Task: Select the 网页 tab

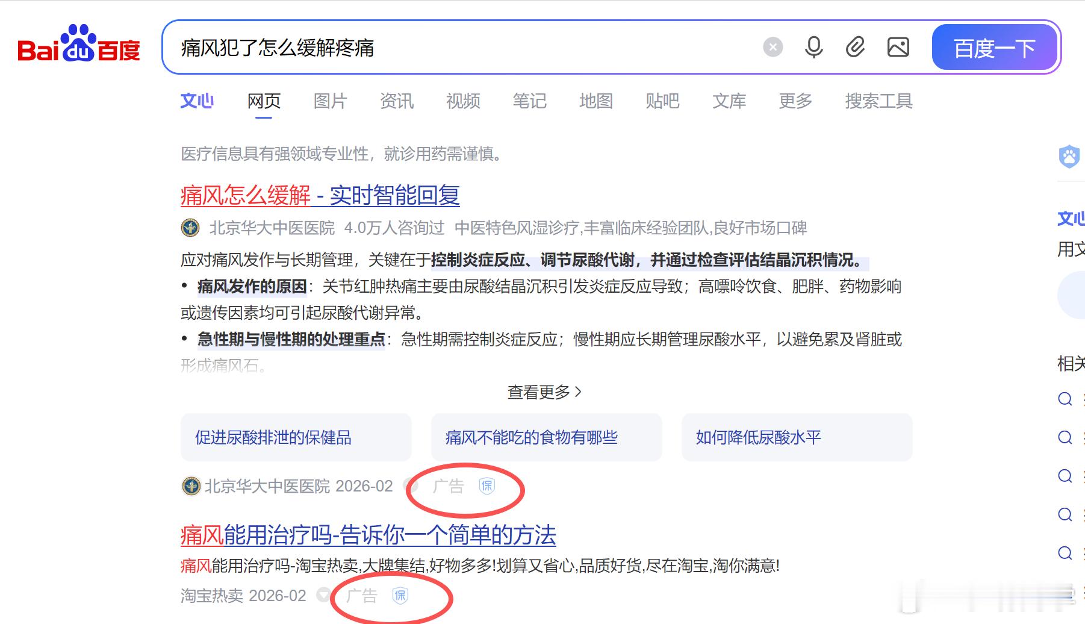Action: (x=264, y=101)
